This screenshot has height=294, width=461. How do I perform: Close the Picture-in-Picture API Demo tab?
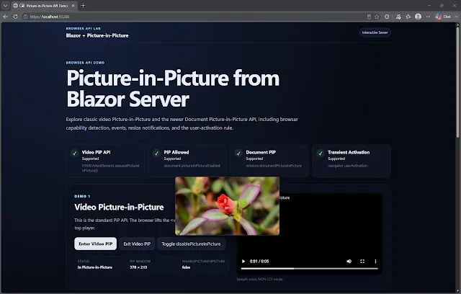click(73, 6)
